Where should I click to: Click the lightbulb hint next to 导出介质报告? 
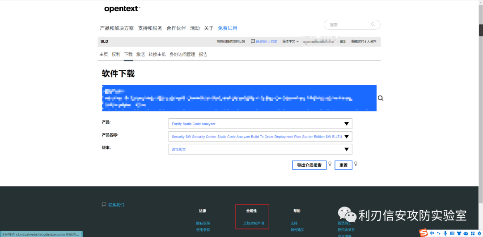click(330, 164)
